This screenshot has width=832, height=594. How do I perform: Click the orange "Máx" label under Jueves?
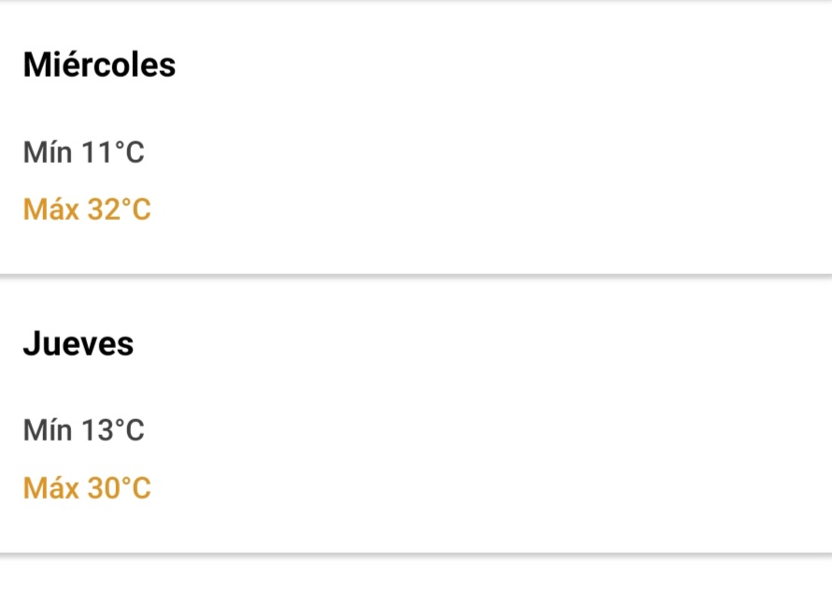[x=50, y=488]
